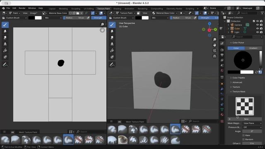Switch to the Shading workspace tab

pos(117,9)
